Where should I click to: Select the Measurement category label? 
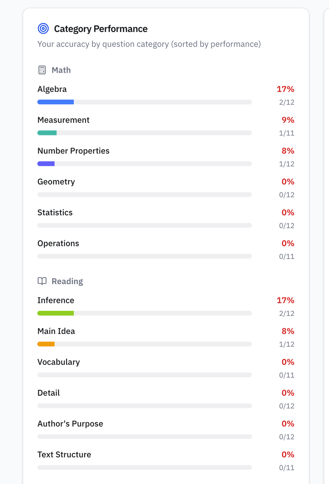coord(63,120)
